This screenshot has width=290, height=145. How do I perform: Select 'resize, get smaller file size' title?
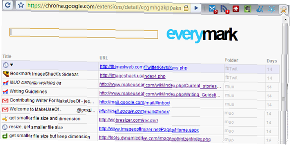point(36,127)
